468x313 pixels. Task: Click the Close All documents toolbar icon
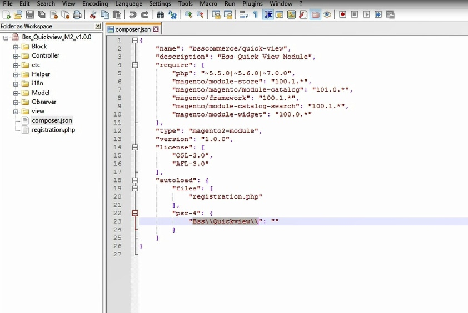65,14
